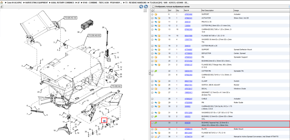Sort by Part # column header
Viewport: 290px width, 140px height.
pyautogui.click(x=186, y=10)
